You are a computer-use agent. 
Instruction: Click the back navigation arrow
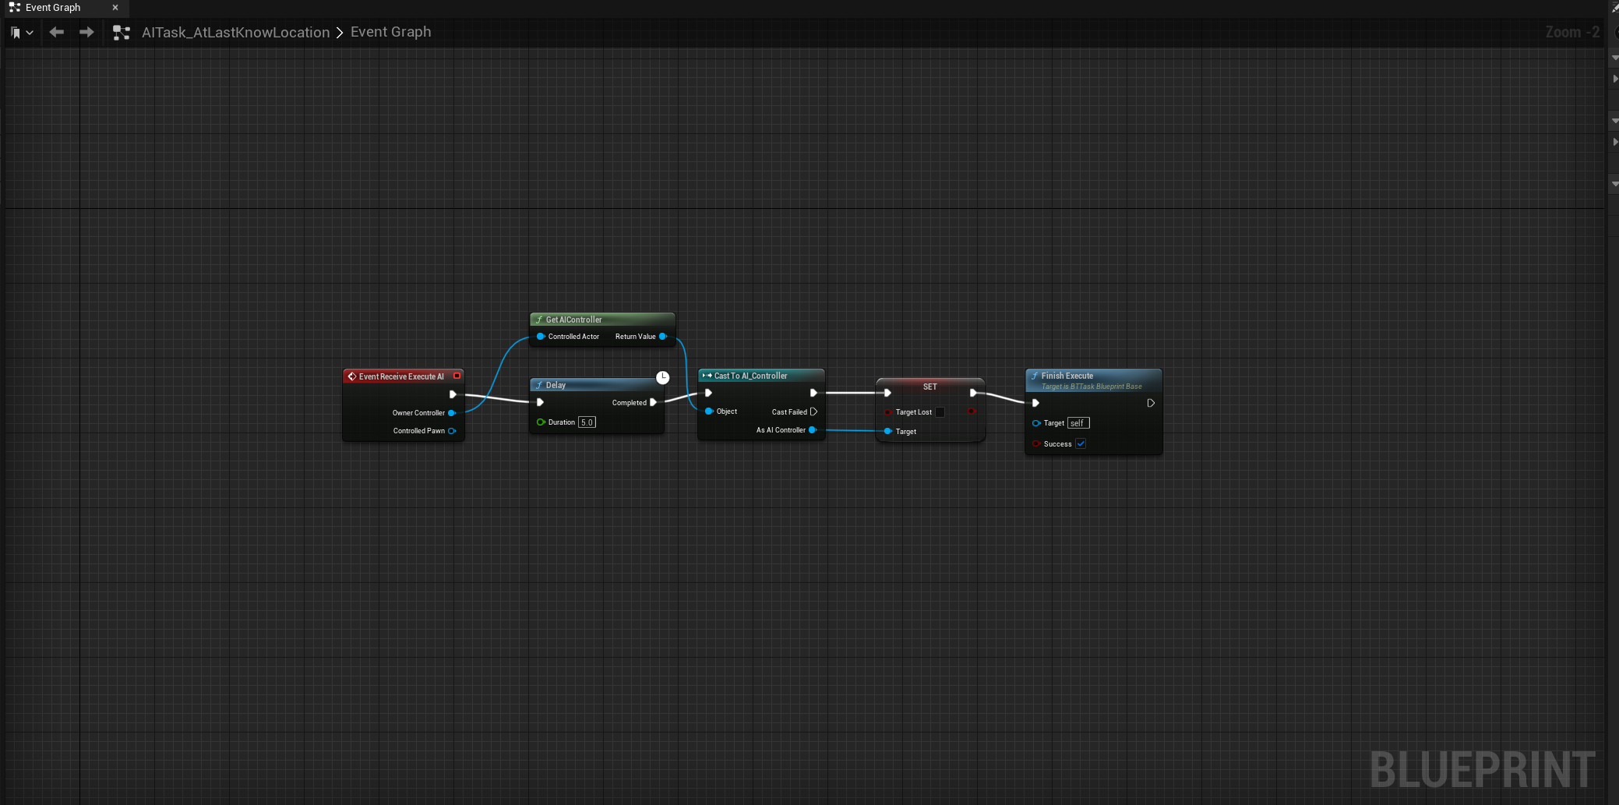(x=56, y=33)
